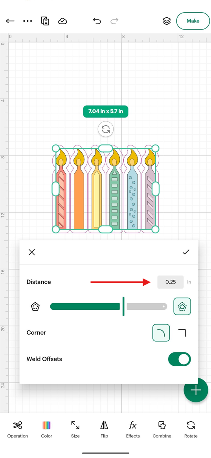Image resolution: width=211 pixels, height=458 pixels.
Task: Tap the top-right corner selection handle
Action: (x=156, y=148)
